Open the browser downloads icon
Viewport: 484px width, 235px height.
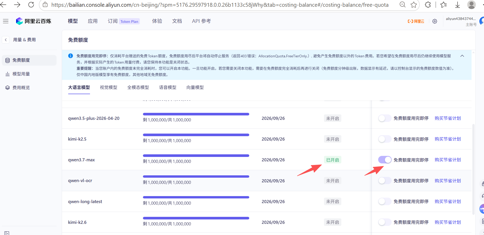458,5
